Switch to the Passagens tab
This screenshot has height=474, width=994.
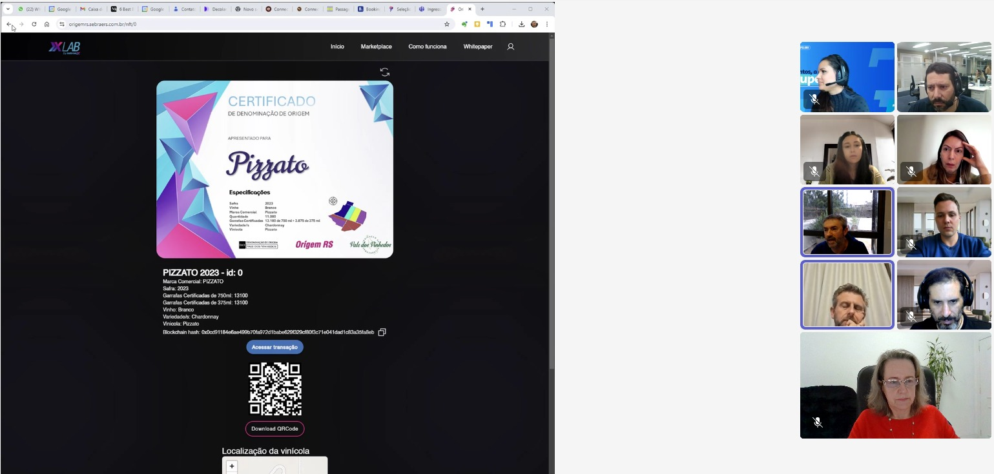[339, 9]
